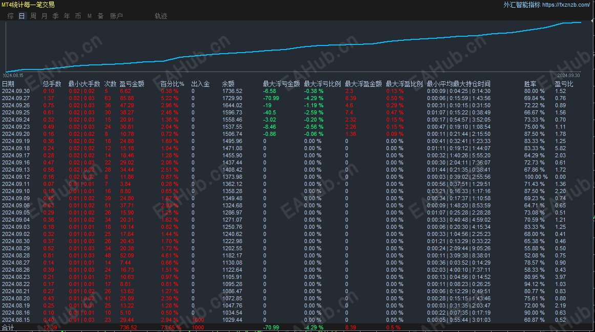Click the 总手数 column header

click(52, 84)
